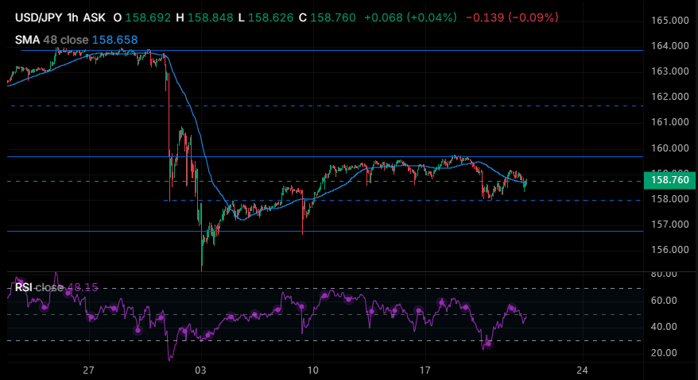Screen dimensions: 698x380
Task: Click the closing price value 158.760 in header
Action: click(x=333, y=17)
